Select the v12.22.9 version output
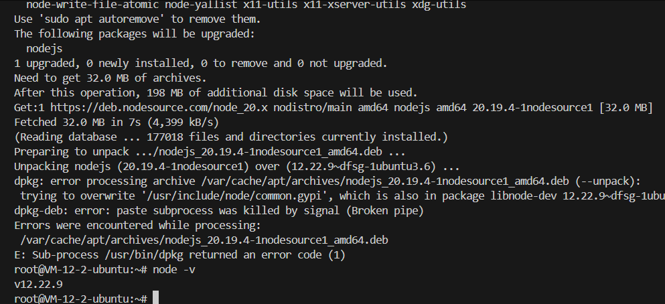 coord(38,284)
